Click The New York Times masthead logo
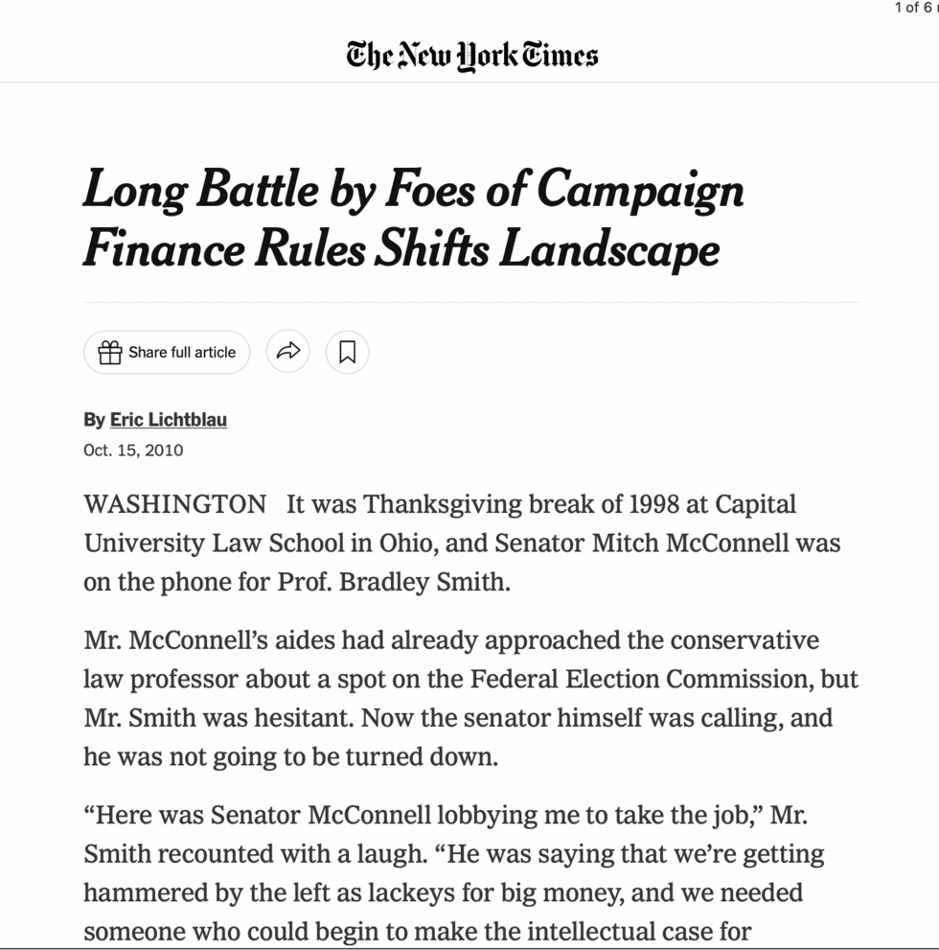Image resolution: width=939 pixels, height=950 pixels. (469, 55)
